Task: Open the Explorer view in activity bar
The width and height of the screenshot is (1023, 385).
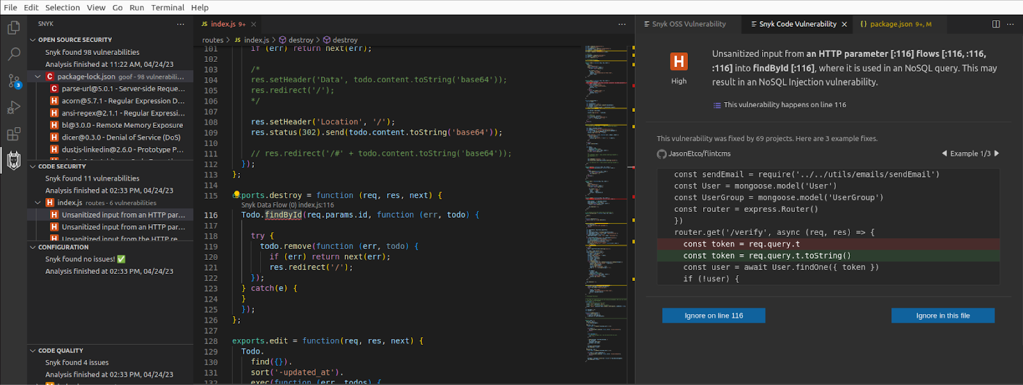Action: (x=13, y=28)
